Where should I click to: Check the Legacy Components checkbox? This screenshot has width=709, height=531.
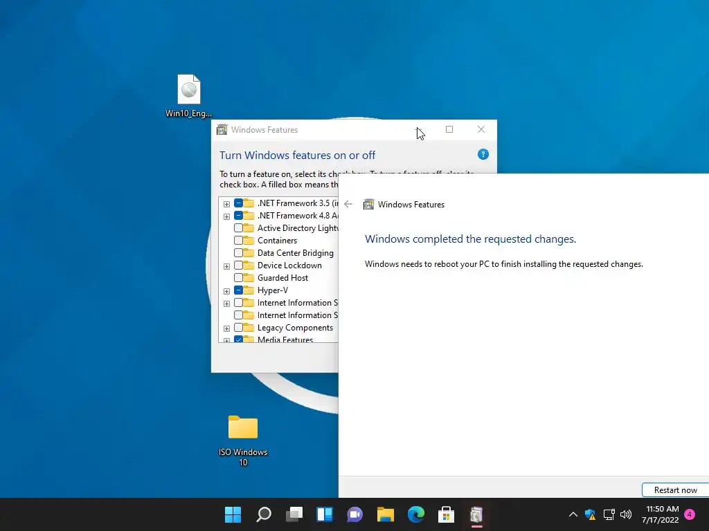point(238,327)
